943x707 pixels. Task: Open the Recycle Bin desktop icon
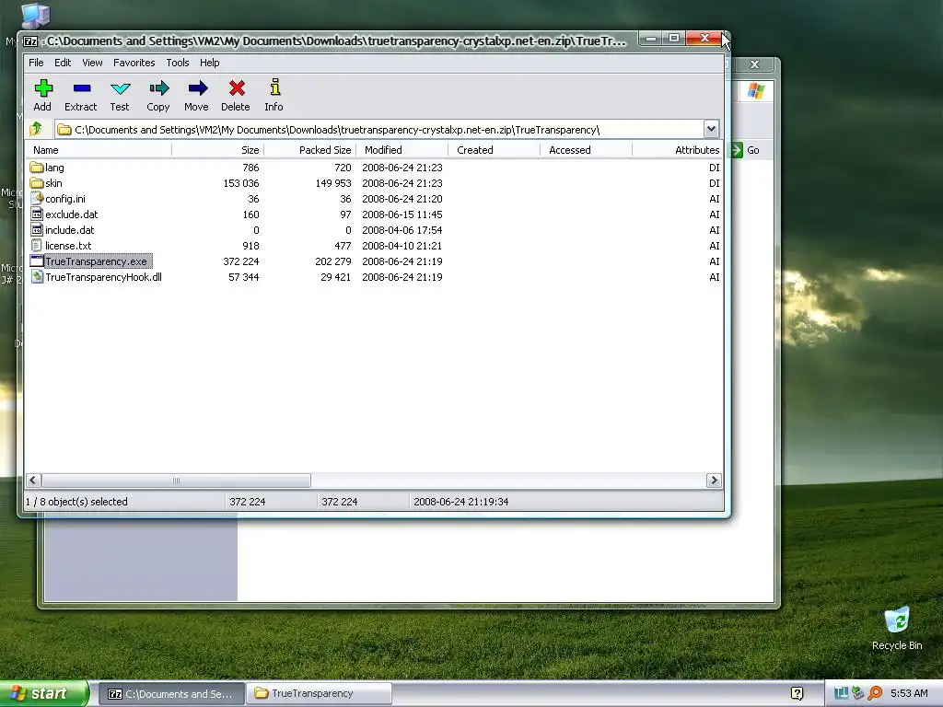click(x=897, y=620)
